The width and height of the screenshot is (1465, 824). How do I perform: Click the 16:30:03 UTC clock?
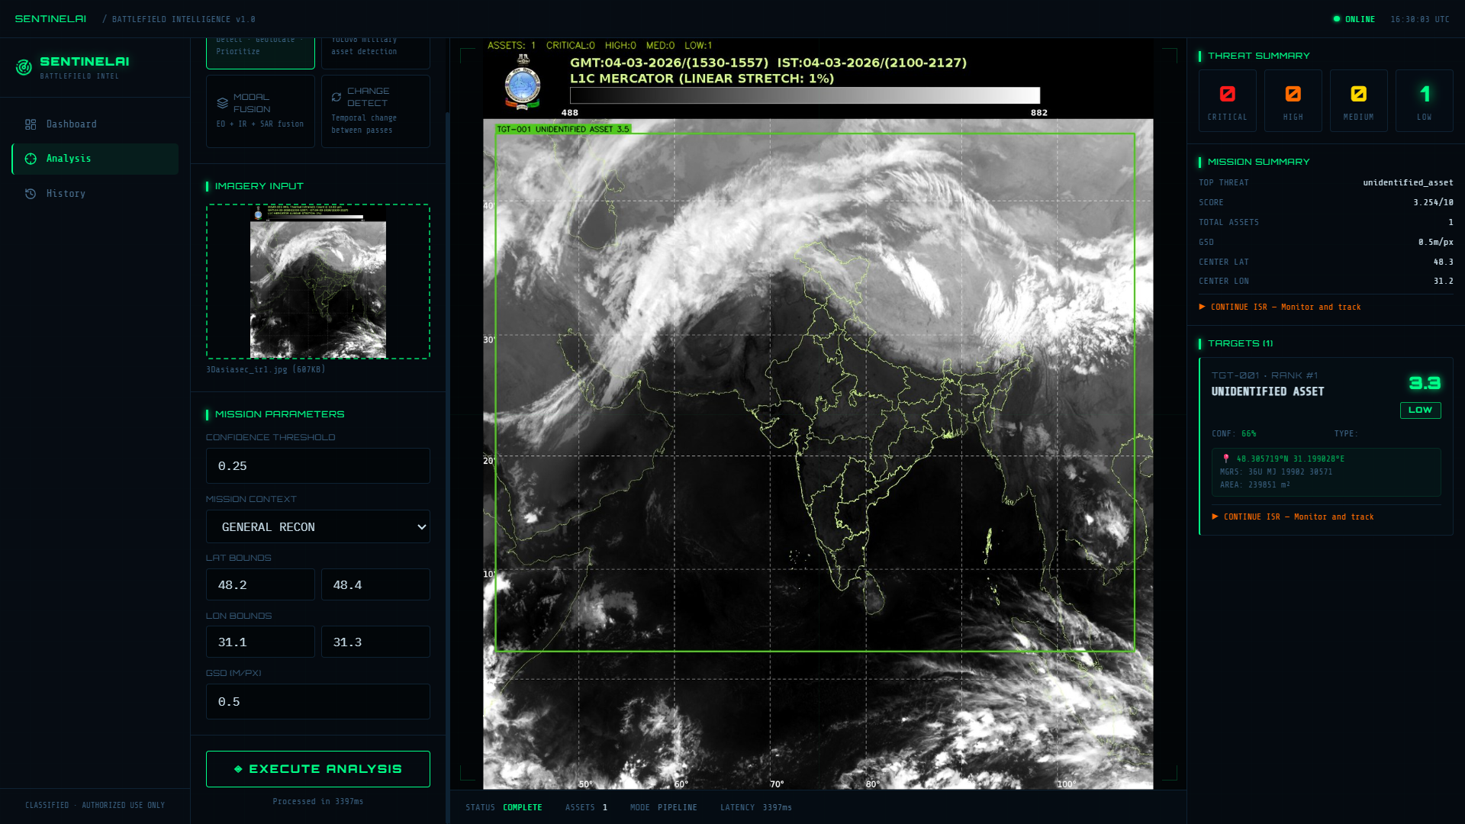coord(1420,19)
